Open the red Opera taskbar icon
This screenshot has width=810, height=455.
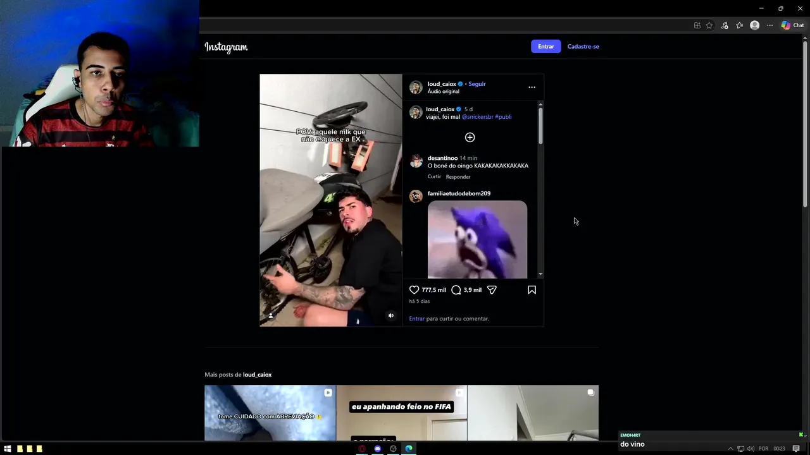pyautogui.click(x=362, y=449)
